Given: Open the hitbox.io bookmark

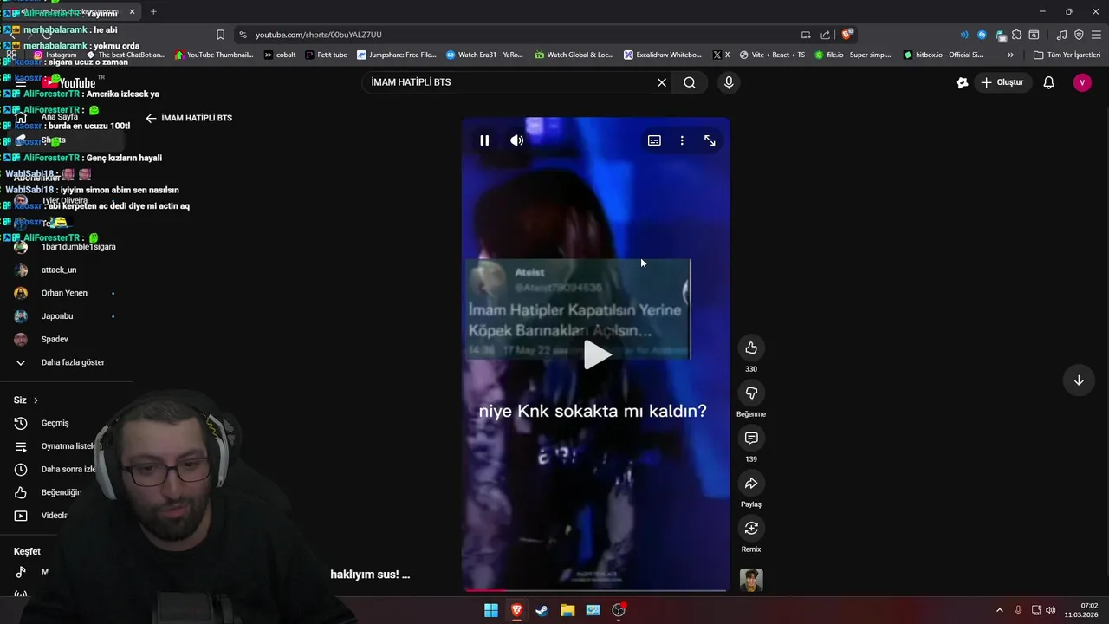Looking at the screenshot, I should (943, 55).
